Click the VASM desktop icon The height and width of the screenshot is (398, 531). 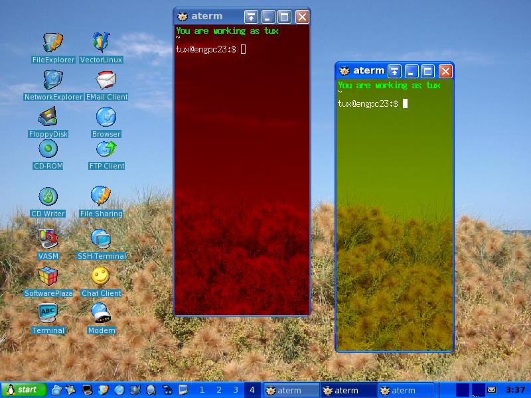coord(48,239)
